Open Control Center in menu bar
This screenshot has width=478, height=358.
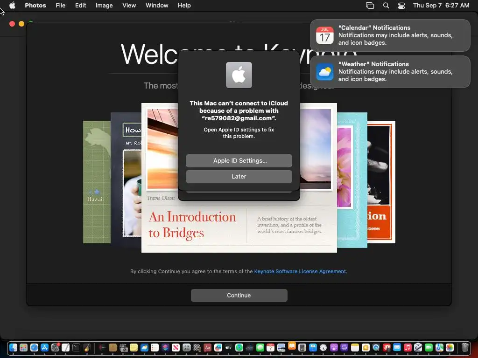coord(401,6)
